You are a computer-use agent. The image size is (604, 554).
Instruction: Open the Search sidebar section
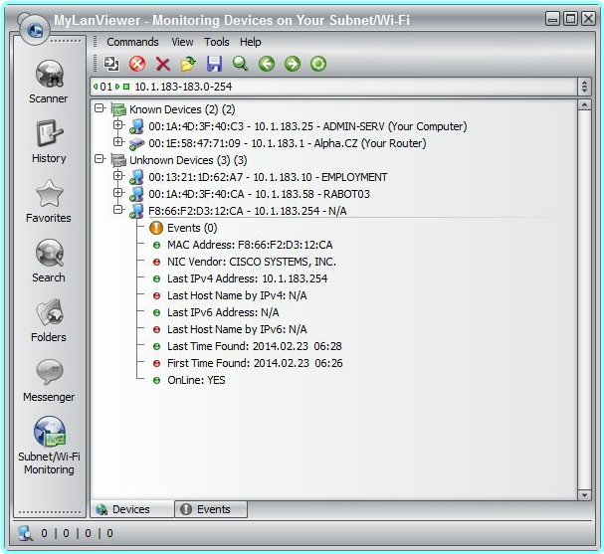click(x=49, y=261)
